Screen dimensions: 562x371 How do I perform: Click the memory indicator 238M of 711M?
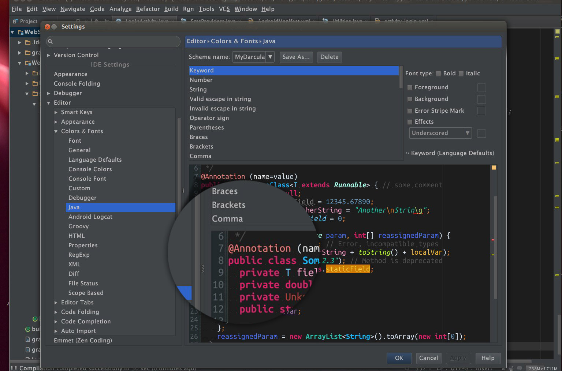coord(543,368)
